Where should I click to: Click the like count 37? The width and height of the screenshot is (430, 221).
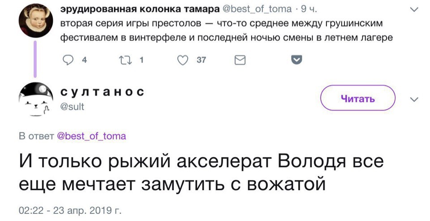[x=201, y=60]
